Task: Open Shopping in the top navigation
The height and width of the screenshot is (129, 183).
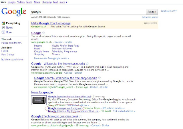Action: [47, 2]
